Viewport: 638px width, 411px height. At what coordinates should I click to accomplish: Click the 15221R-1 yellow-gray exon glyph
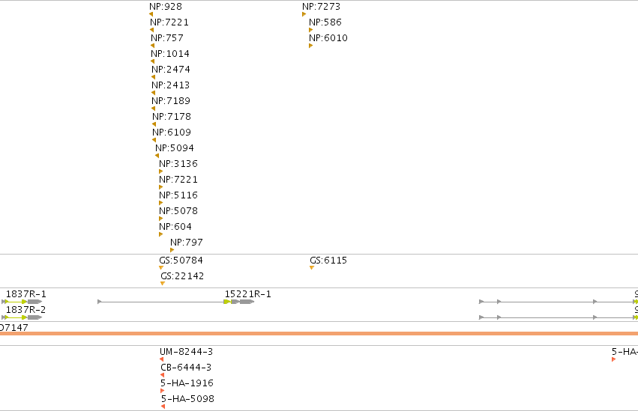pos(239,302)
